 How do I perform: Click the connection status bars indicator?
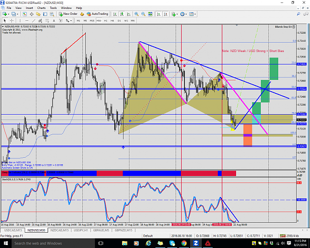coord(283,236)
